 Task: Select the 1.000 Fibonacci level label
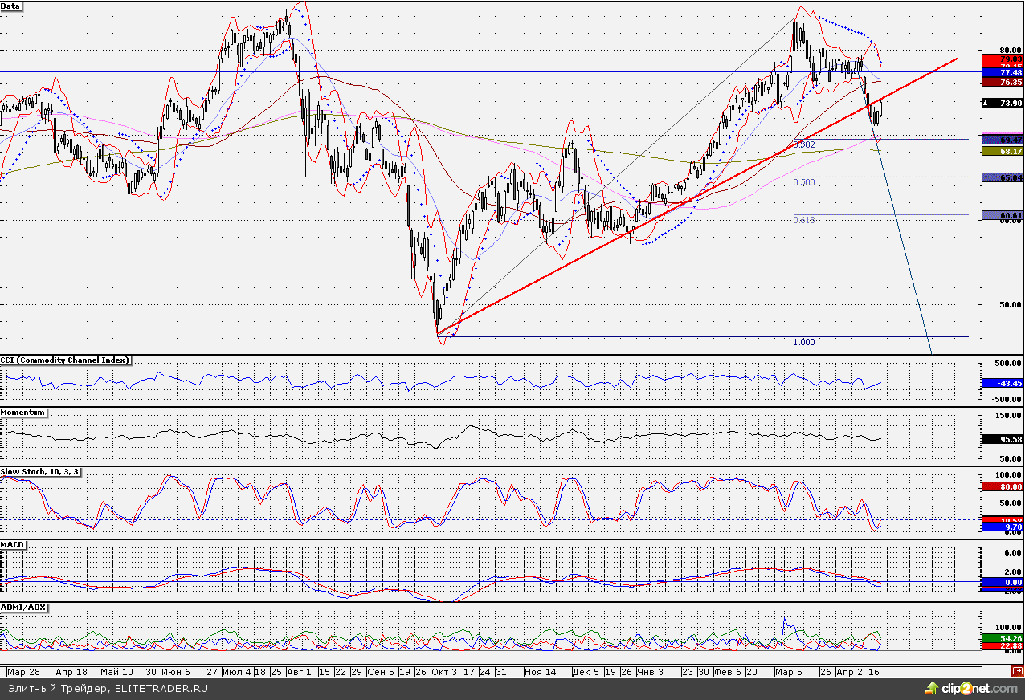pyautogui.click(x=804, y=342)
